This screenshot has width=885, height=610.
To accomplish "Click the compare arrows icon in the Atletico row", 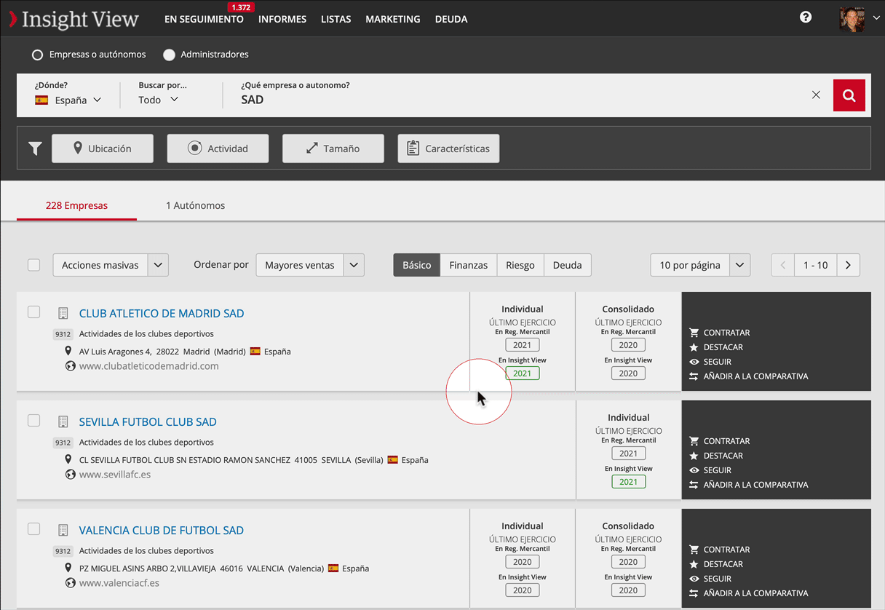I will pyautogui.click(x=694, y=376).
